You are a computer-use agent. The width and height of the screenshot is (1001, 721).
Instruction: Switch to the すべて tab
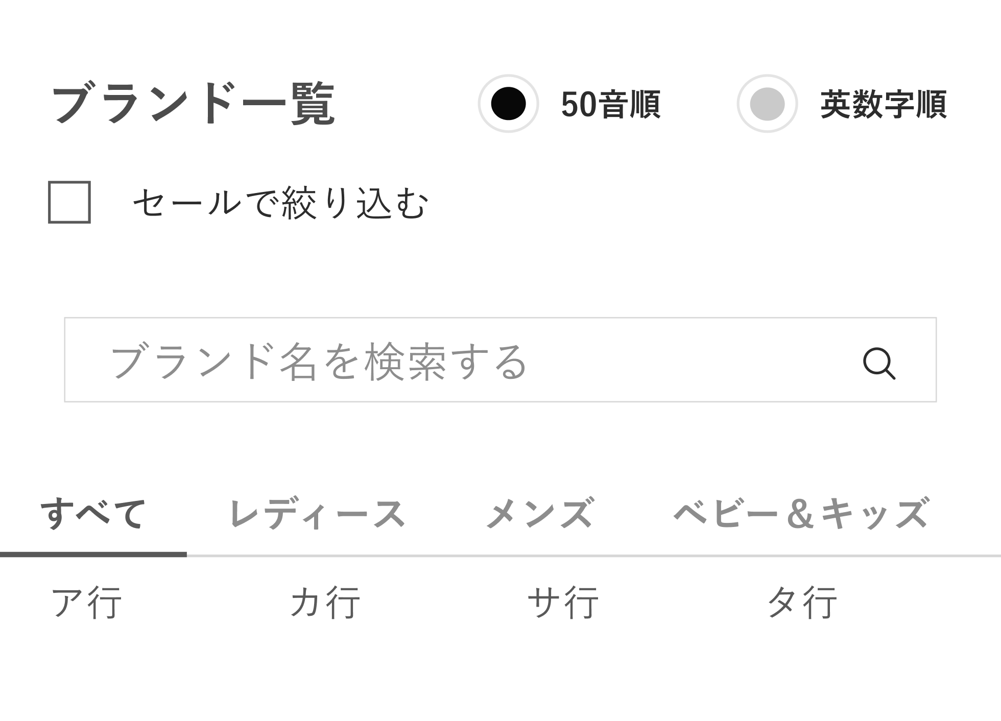[93, 514]
